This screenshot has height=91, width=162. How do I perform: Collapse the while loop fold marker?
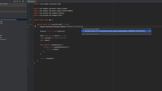pyautogui.click(x=33, y=45)
